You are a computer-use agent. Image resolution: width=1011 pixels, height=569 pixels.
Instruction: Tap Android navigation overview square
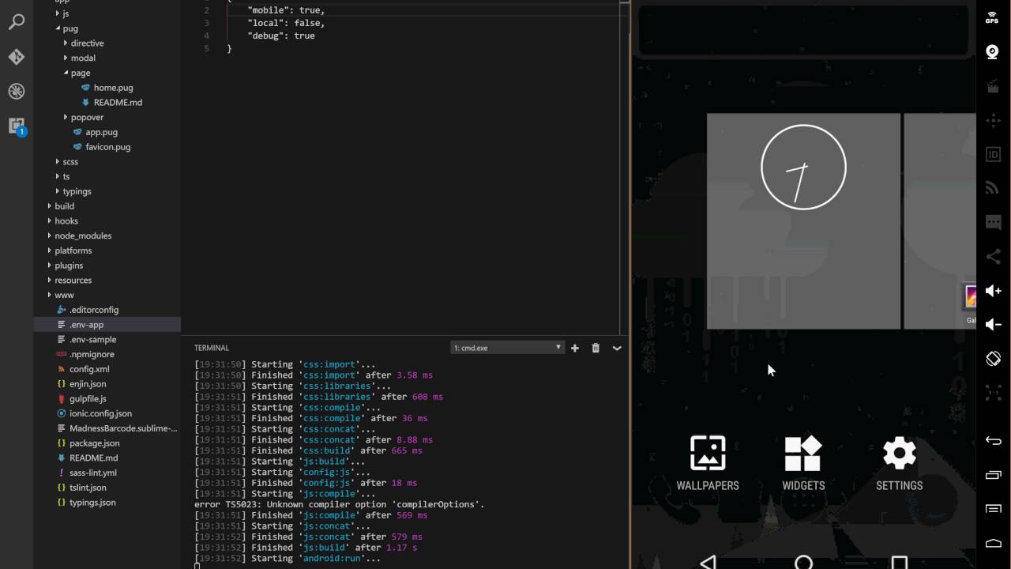[x=899, y=563]
